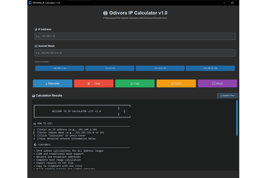Click 'View detailed network information below' line

[x=68, y=139]
